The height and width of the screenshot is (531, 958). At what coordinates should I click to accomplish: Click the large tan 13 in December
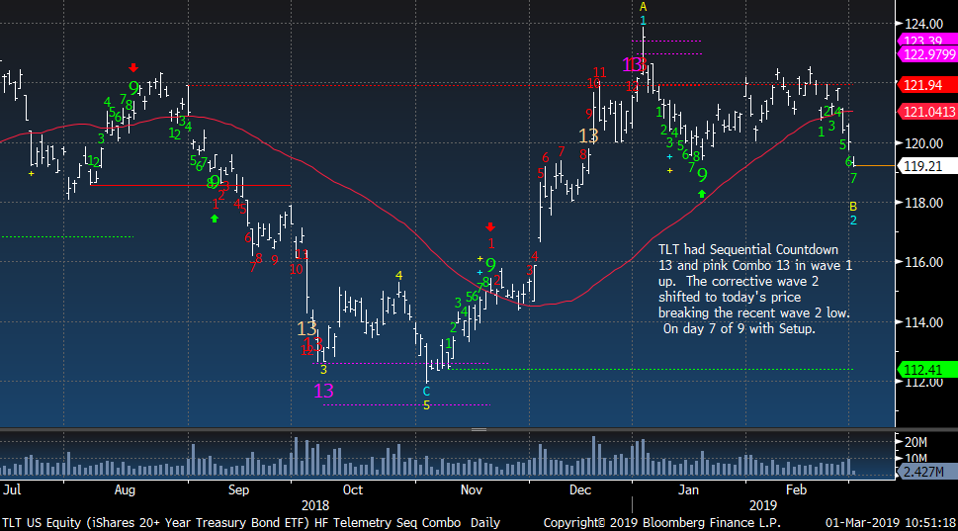point(588,135)
